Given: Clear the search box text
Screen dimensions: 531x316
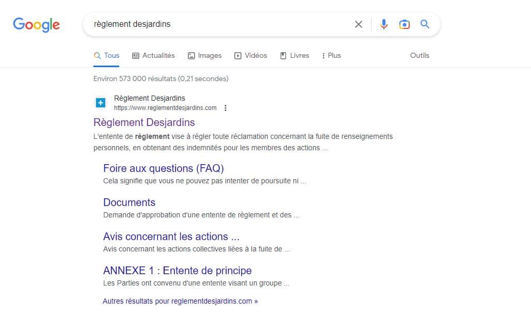Looking at the screenshot, I should tap(359, 24).
